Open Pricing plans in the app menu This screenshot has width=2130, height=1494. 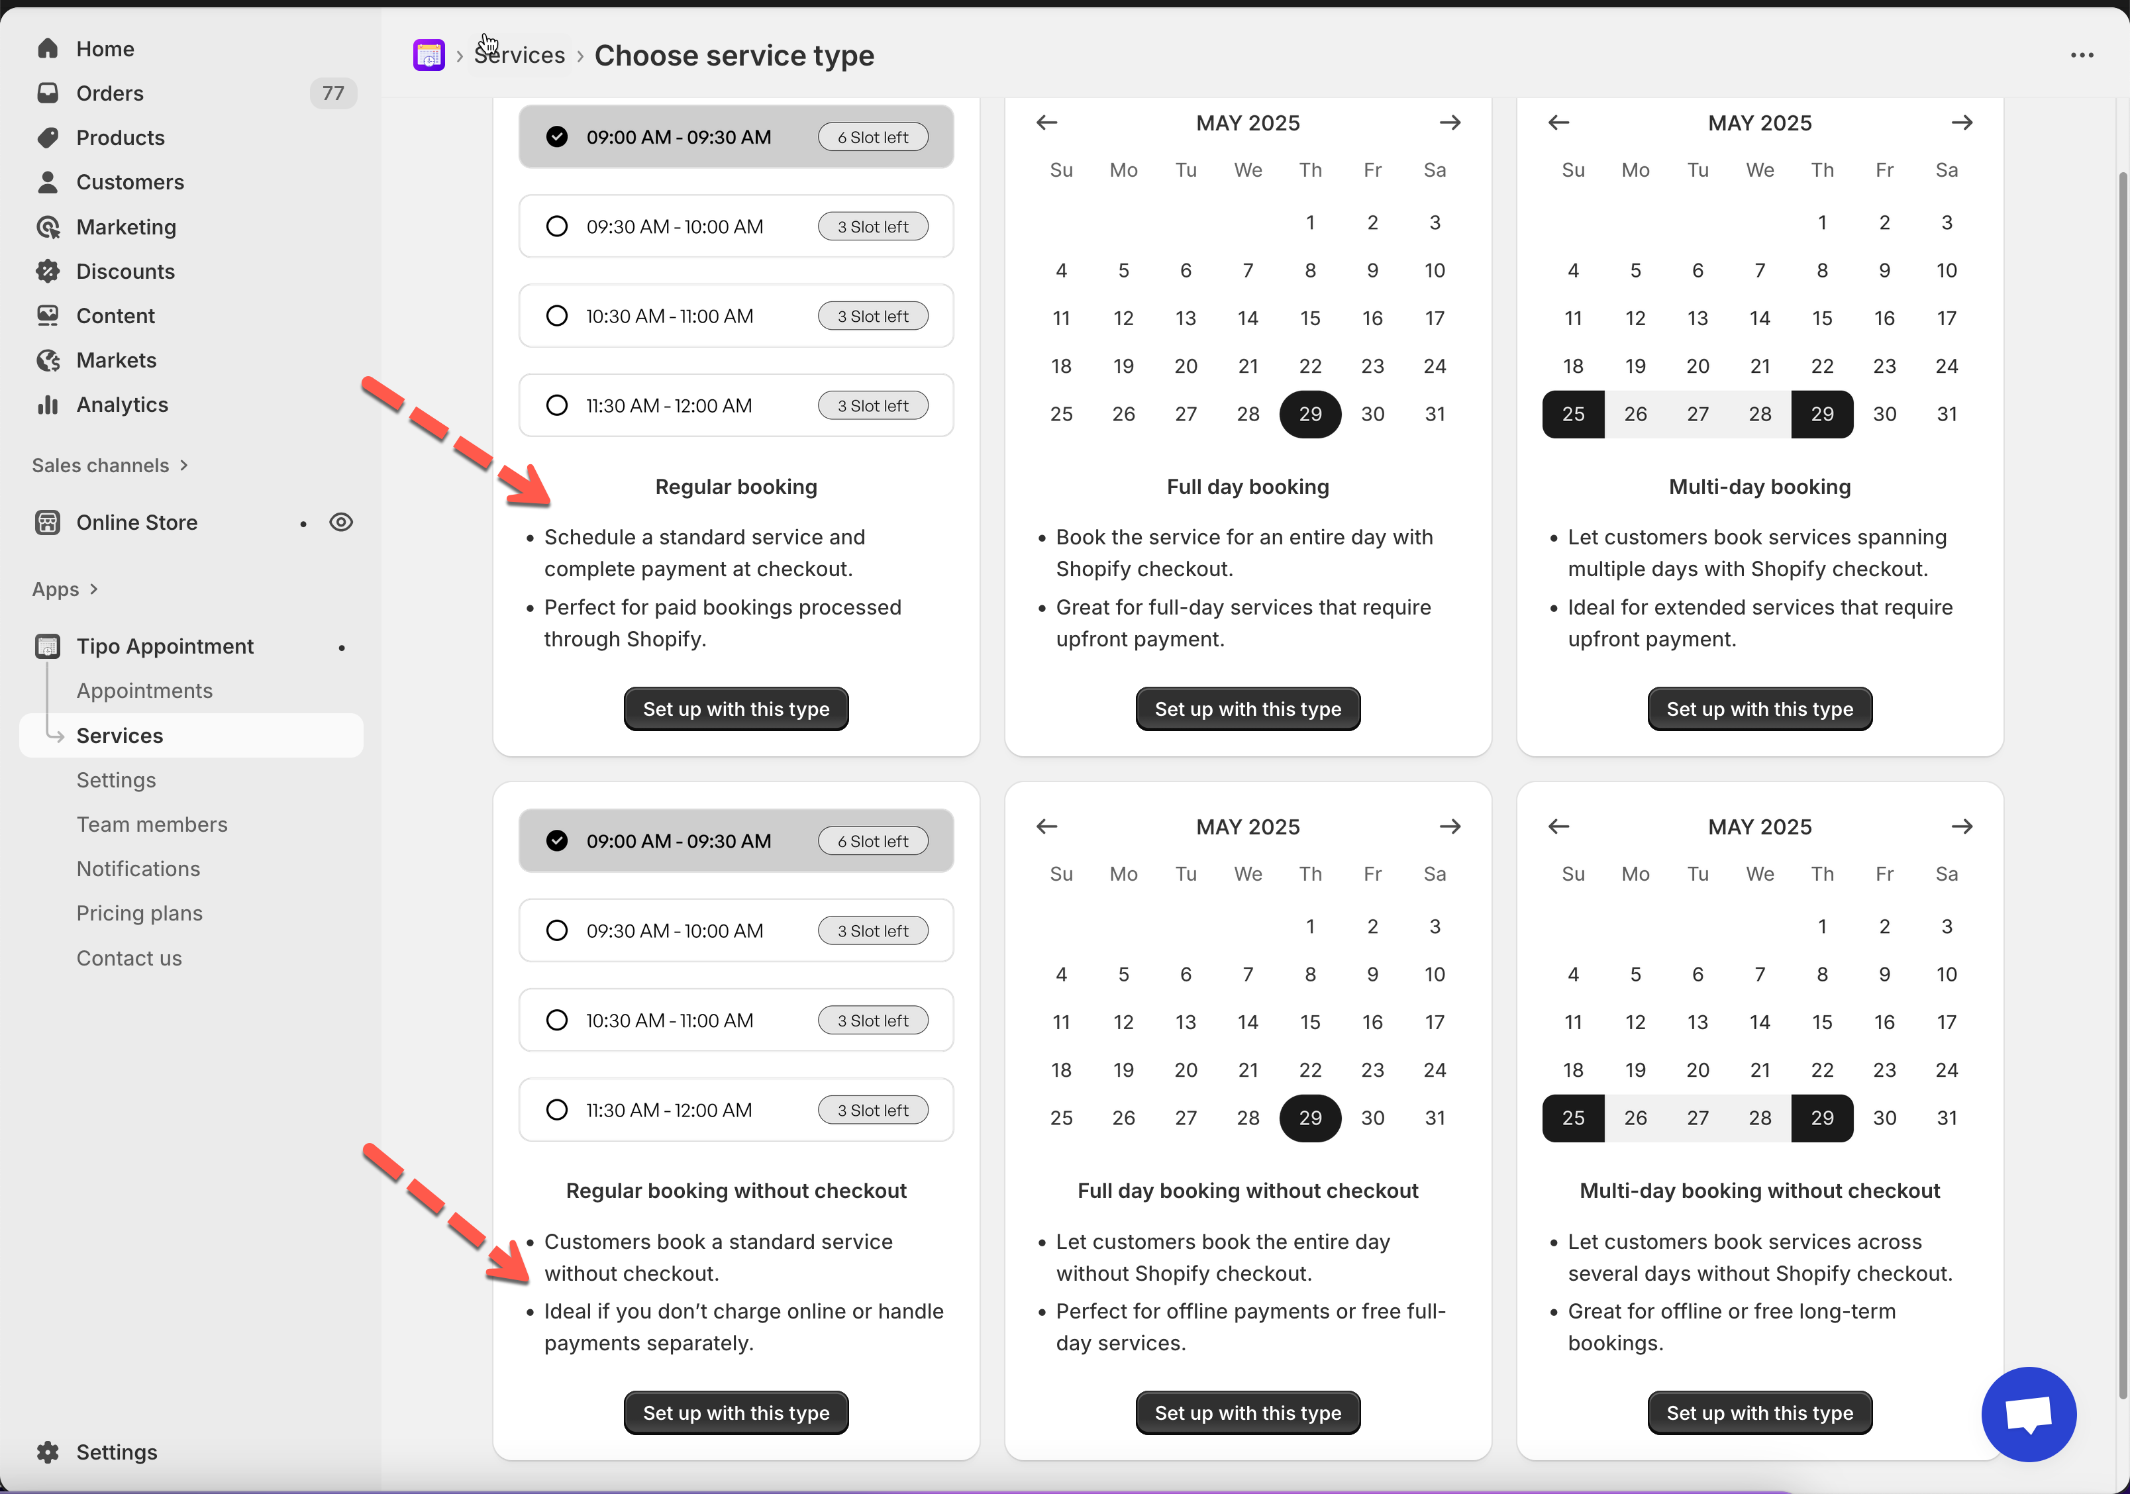click(x=139, y=913)
